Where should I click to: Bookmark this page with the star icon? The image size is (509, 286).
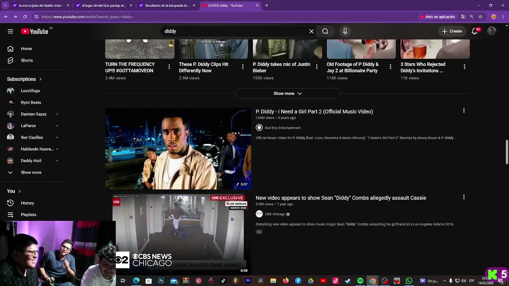480,17
